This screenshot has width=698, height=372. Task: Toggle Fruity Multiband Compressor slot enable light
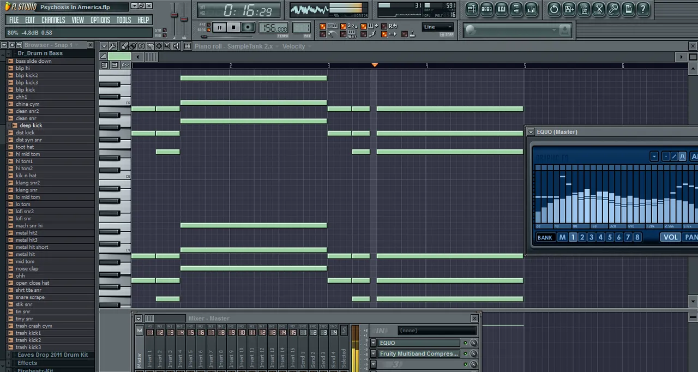(465, 354)
